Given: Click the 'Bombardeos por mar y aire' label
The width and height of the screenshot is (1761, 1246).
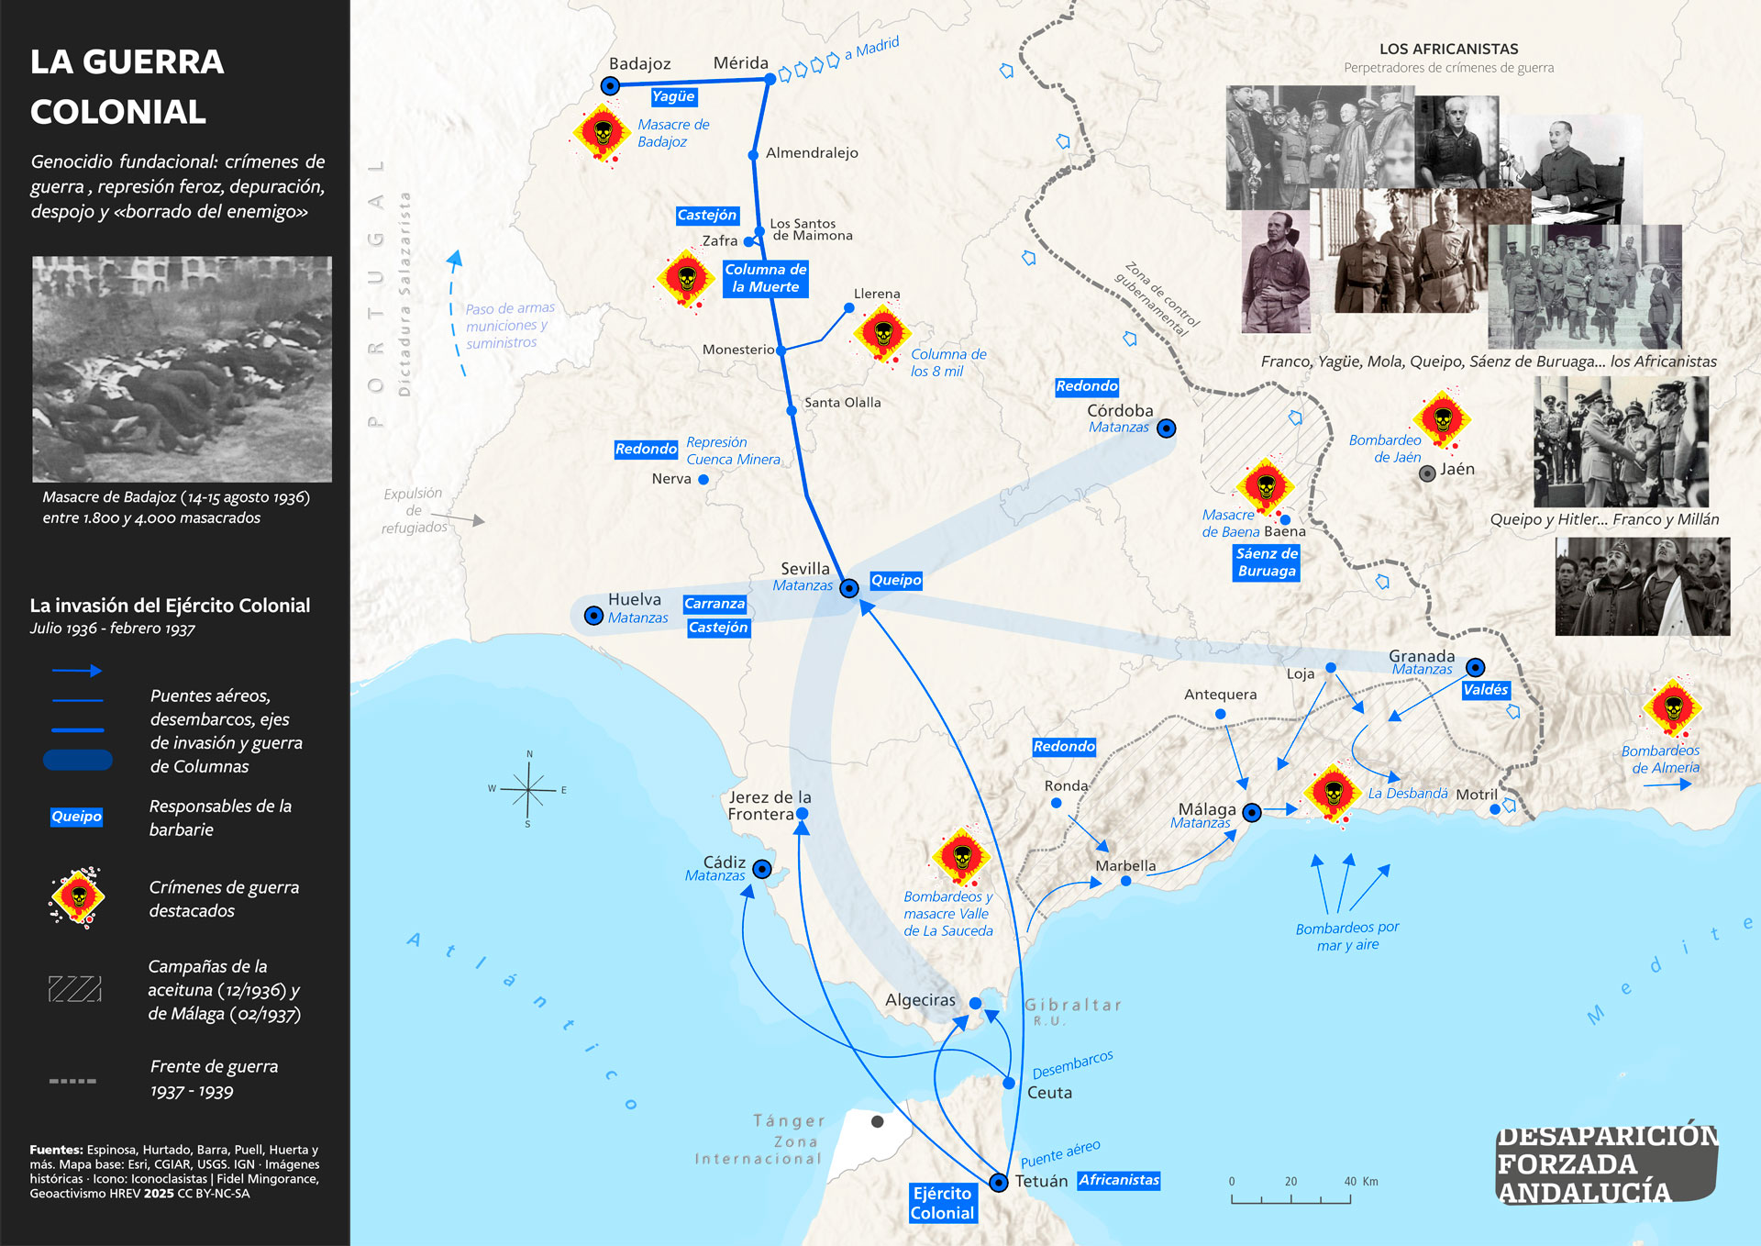Looking at the screenshot, I should point(1347,936).
